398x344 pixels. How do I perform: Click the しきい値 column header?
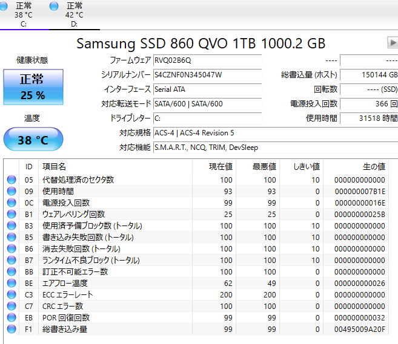[301, 166]
